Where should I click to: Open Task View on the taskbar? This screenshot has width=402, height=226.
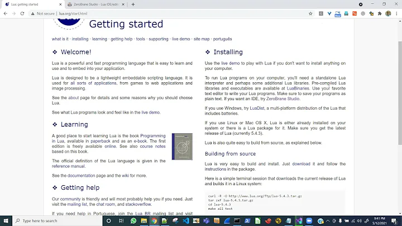121,221
